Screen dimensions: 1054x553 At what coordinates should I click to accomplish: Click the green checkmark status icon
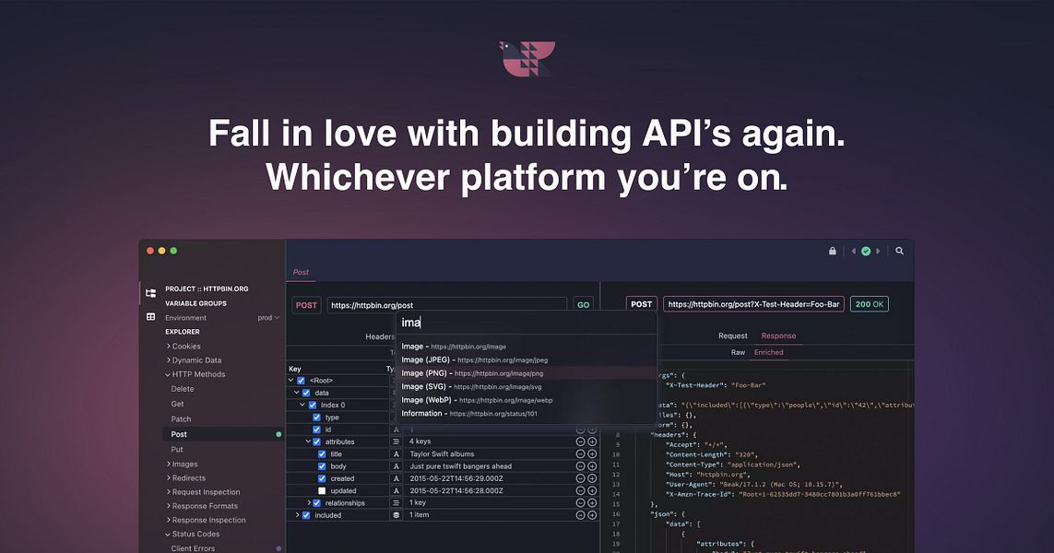(x=866, y=251)
